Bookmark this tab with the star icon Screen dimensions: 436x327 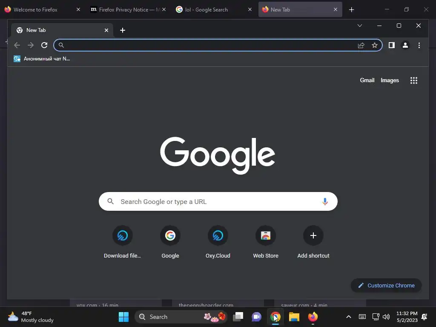coord(375,45)
